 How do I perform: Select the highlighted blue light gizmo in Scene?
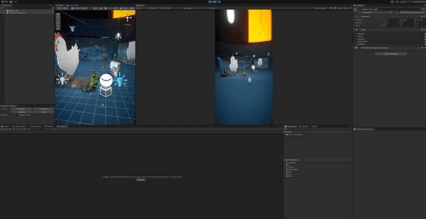coord(120,79)
